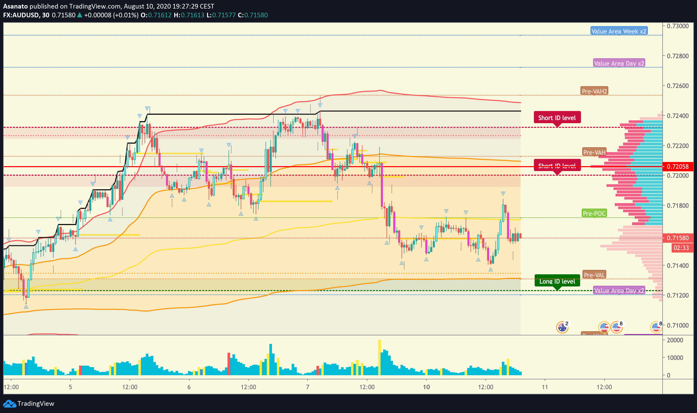697x413 pixels.
Task: Click the red 0.72058 price tag on the axis
Action: (678, 166)
